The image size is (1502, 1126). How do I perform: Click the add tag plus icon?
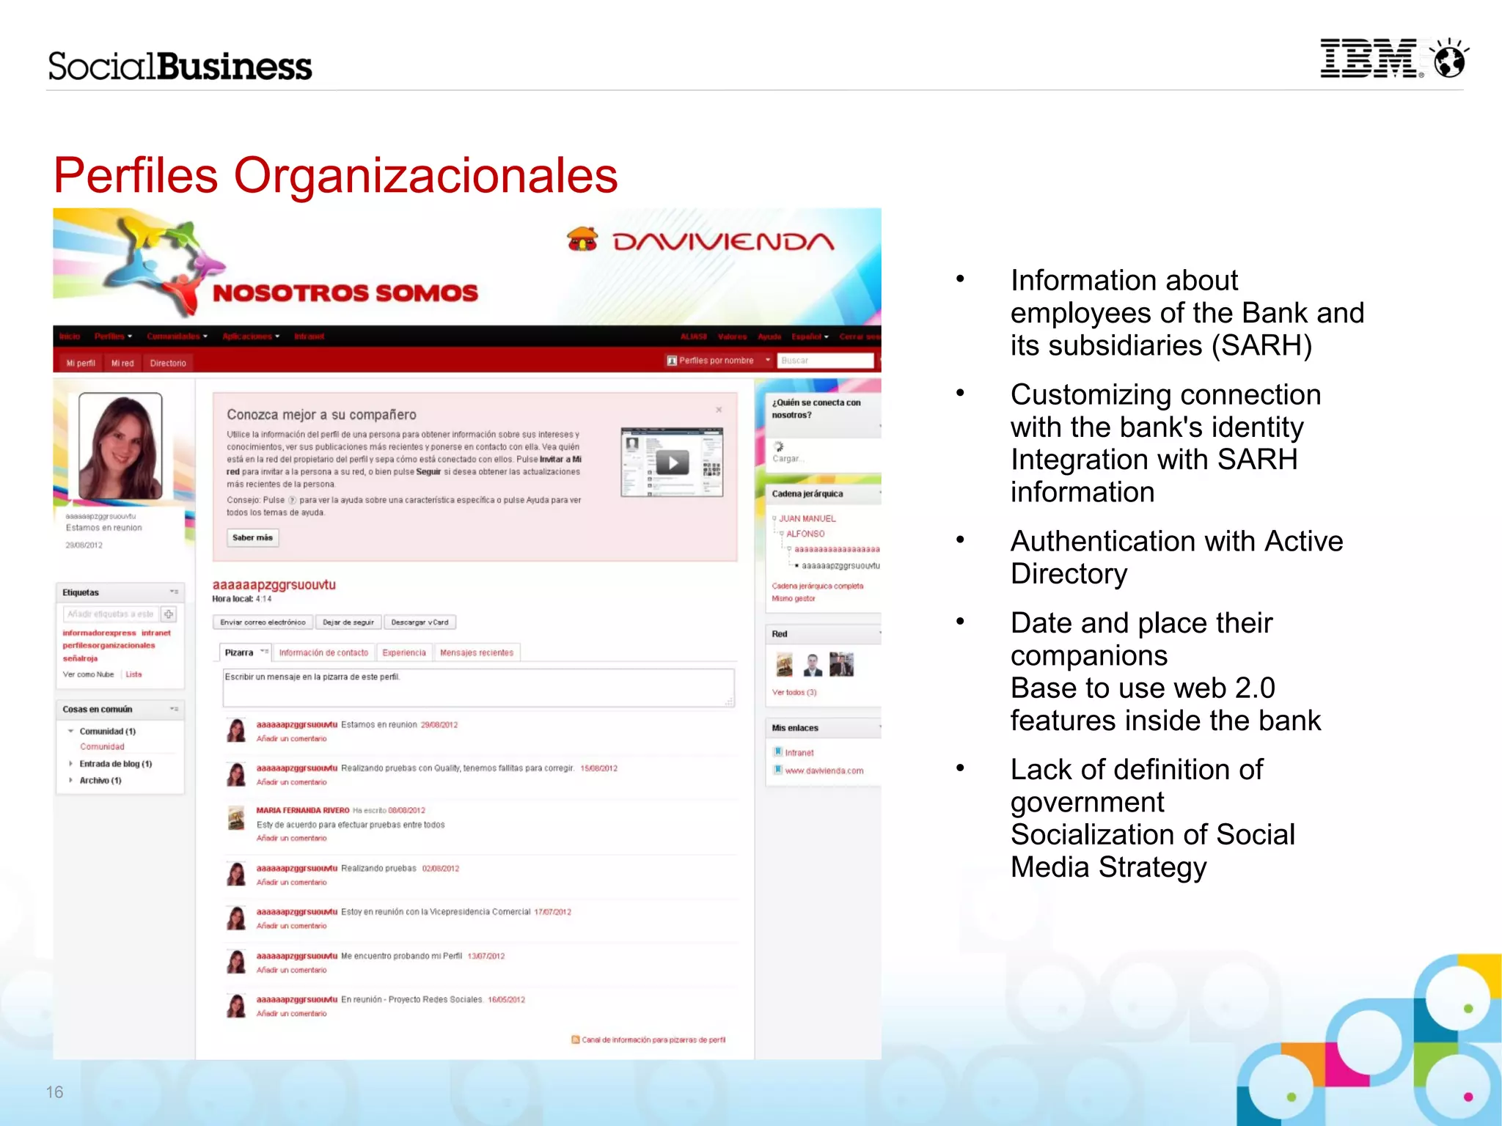(169, 614)
